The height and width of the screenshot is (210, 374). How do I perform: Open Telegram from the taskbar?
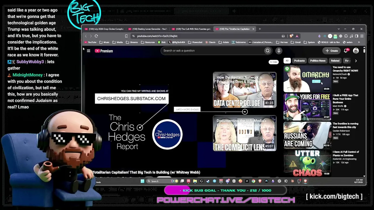(x=214, y=181)
